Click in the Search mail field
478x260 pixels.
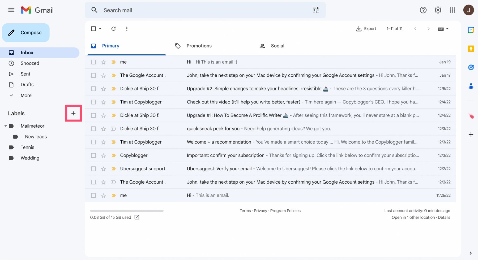click(205, 10)
